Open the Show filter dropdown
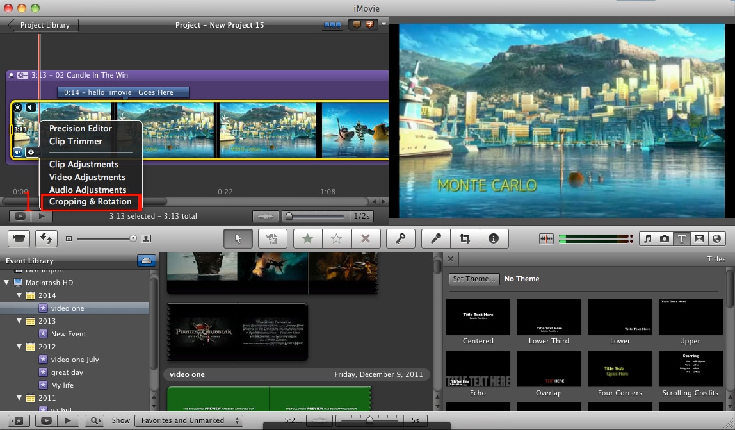The height and width of the screenshot is (430, 735). (189, 420)
